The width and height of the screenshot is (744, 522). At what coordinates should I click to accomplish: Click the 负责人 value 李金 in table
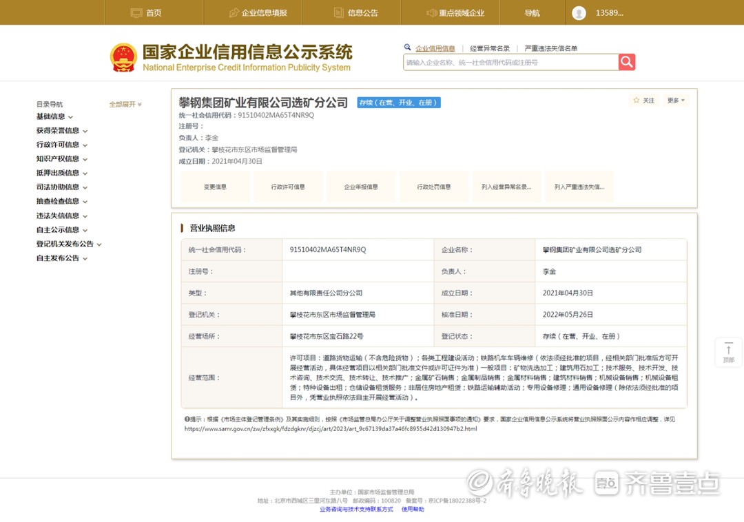pyautogui.click(x=549, y=271)
